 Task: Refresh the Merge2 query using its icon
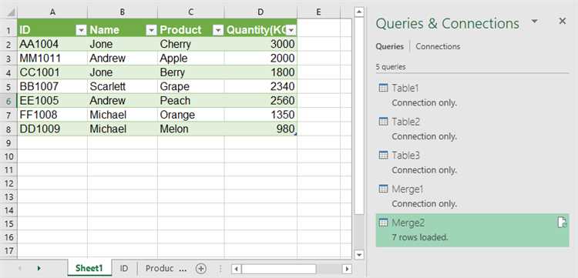click(562, 223)
